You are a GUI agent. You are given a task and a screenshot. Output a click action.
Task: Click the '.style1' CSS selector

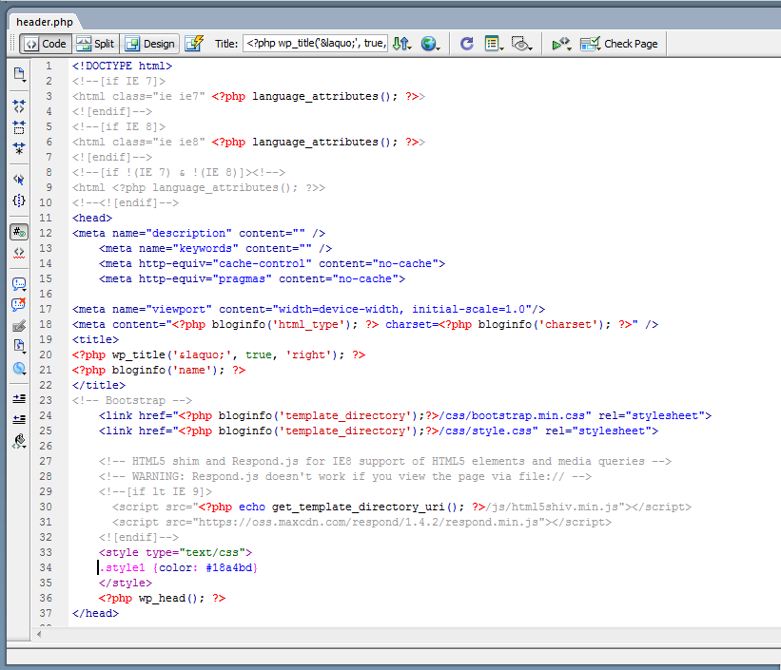122,568
